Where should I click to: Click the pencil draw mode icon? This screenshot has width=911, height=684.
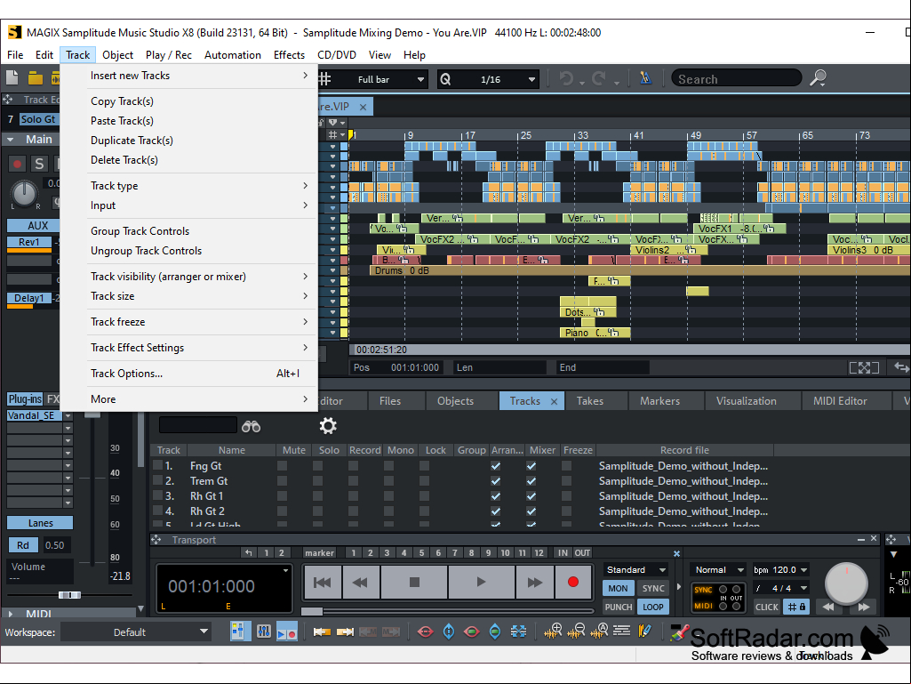coord(644,631)
